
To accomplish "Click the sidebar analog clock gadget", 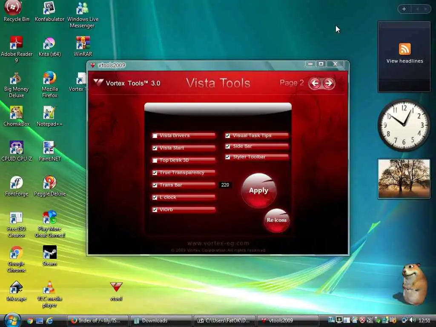I will 404,125.
